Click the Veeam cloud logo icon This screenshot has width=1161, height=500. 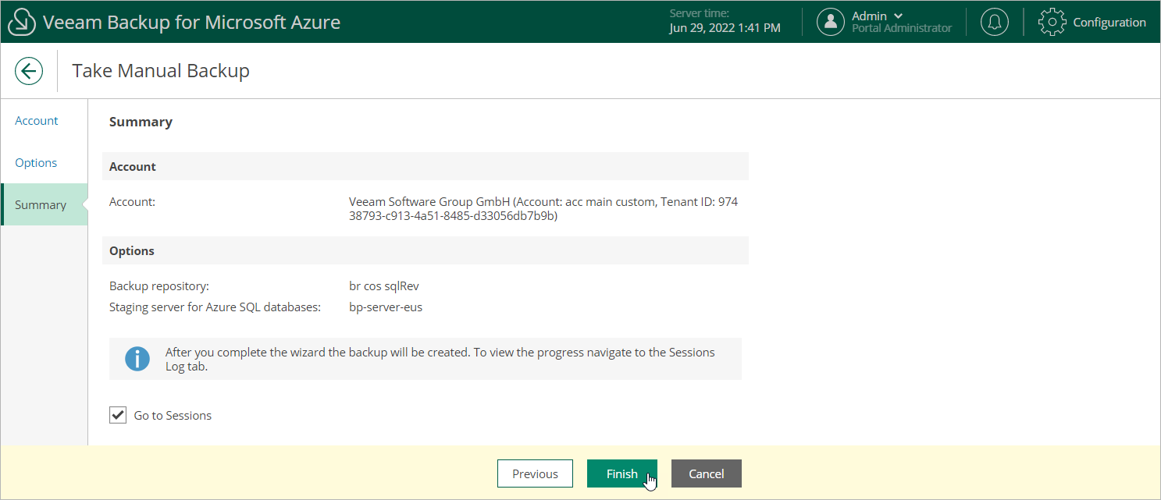click(x=22, y=22)
